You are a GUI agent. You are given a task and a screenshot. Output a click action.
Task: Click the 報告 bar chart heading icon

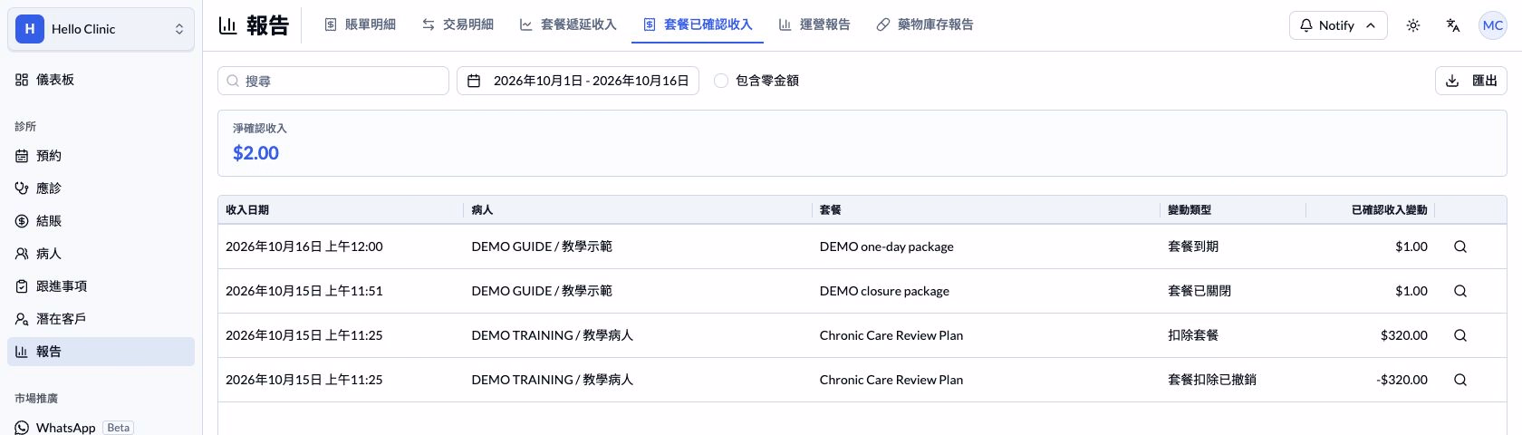[x=228, y=25]
